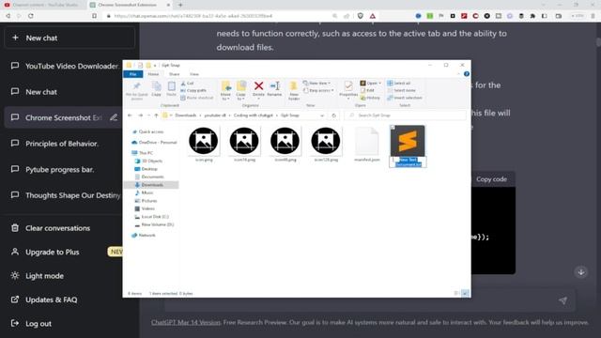The width and height of the screenshot is (601, 338).
Task: Click the up-one-level arrow in Explorer
Action: coord(156,115)
